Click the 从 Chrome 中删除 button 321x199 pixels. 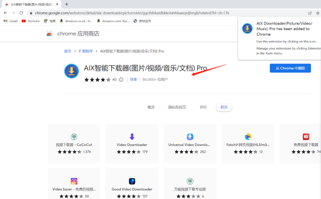pos(290,68)
